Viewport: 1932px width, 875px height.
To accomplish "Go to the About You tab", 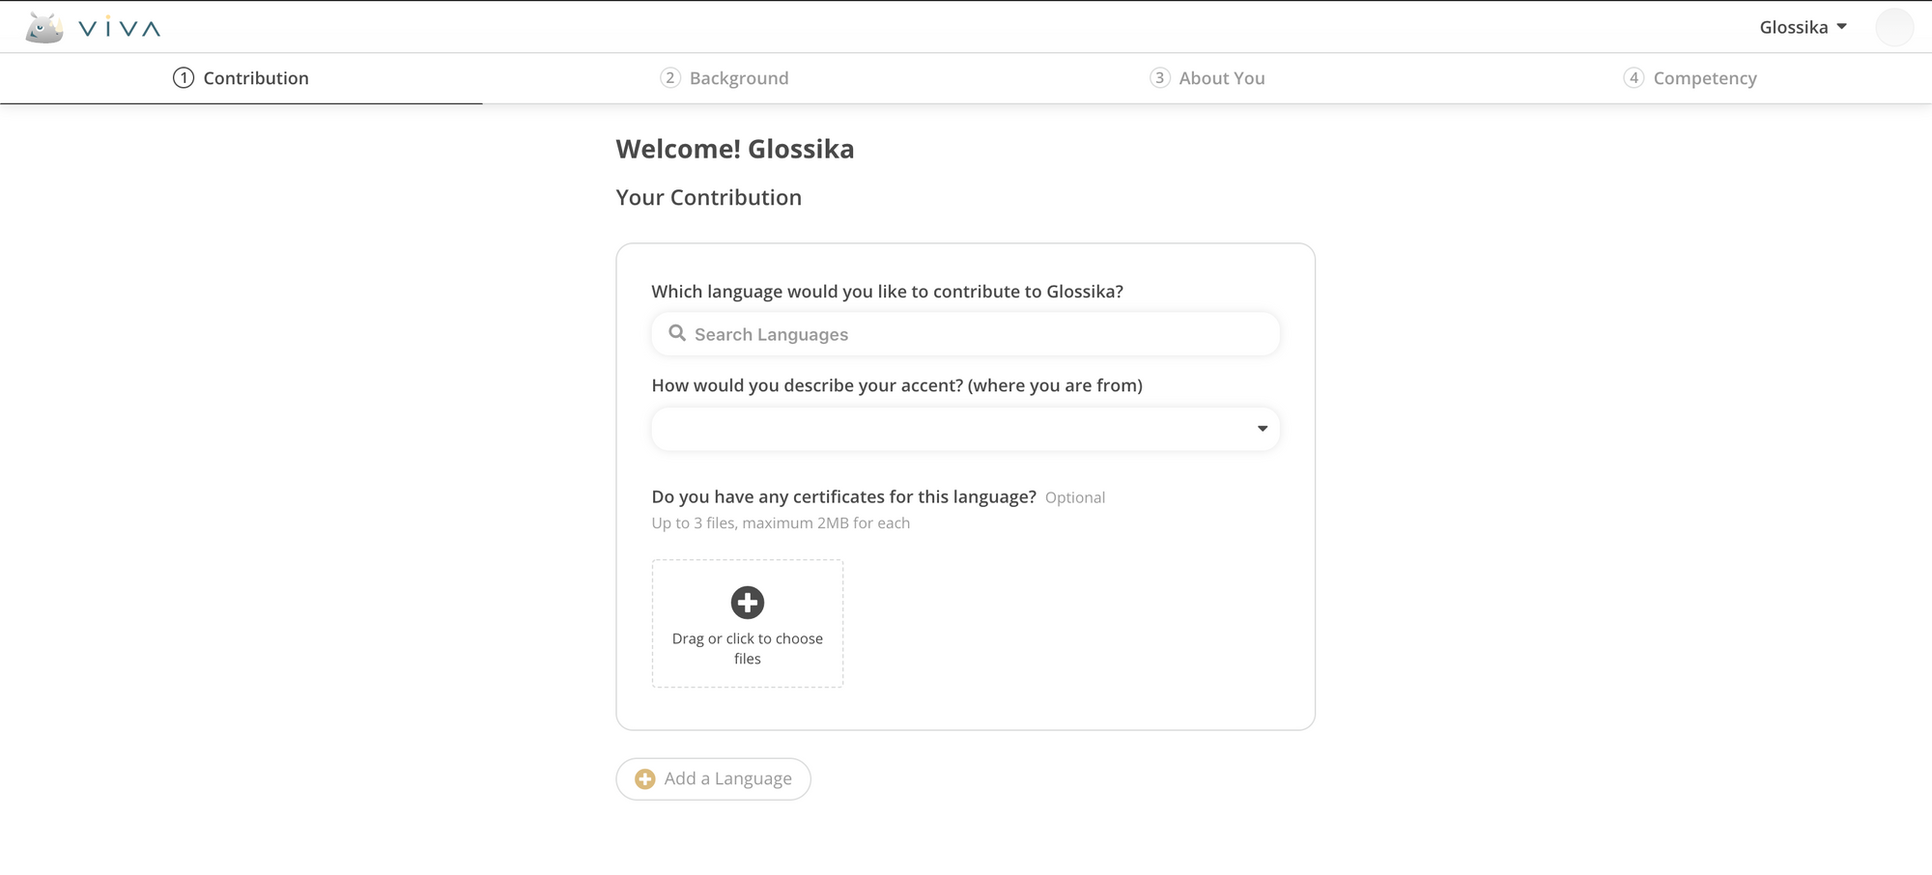I will (1207, 78).
